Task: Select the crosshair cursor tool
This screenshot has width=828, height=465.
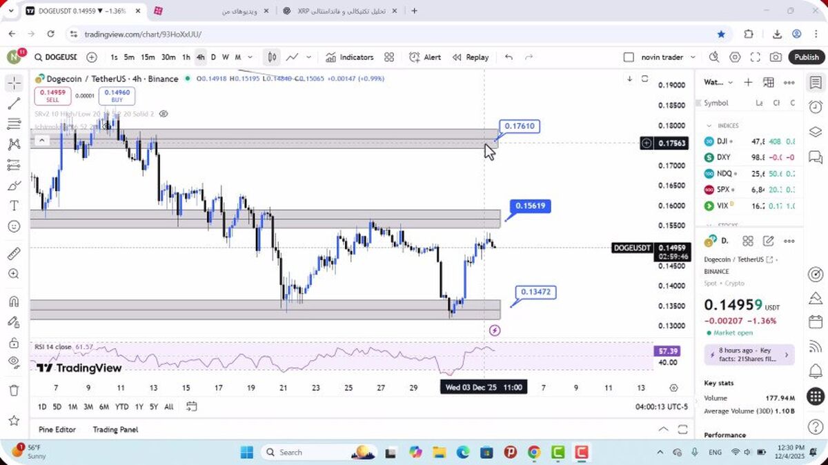Action: click(14, 83)
